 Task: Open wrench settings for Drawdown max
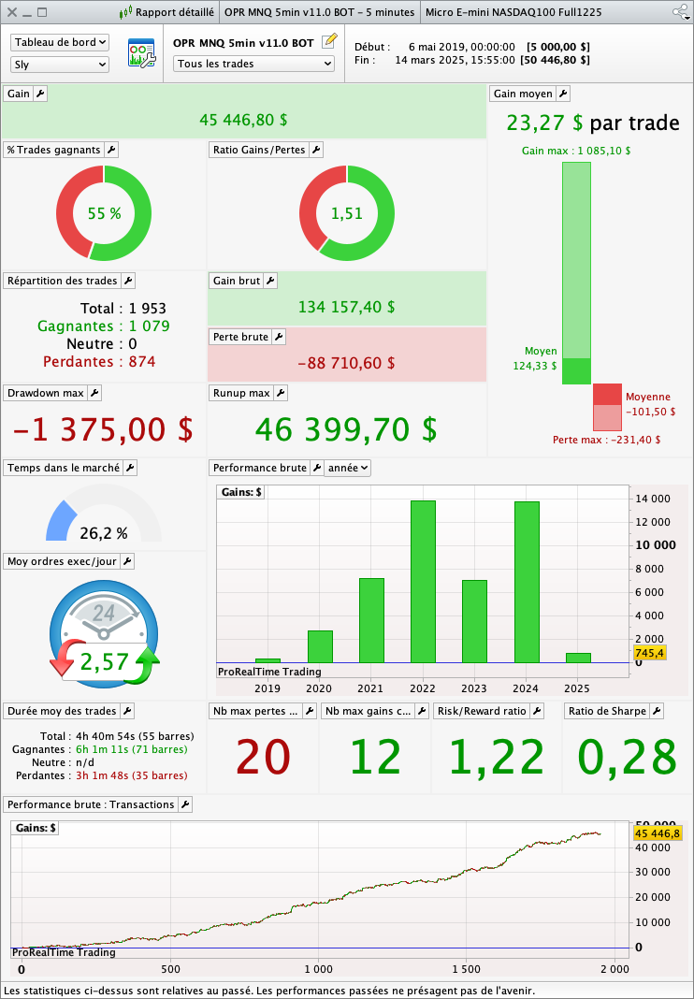[x=94, y=393]
